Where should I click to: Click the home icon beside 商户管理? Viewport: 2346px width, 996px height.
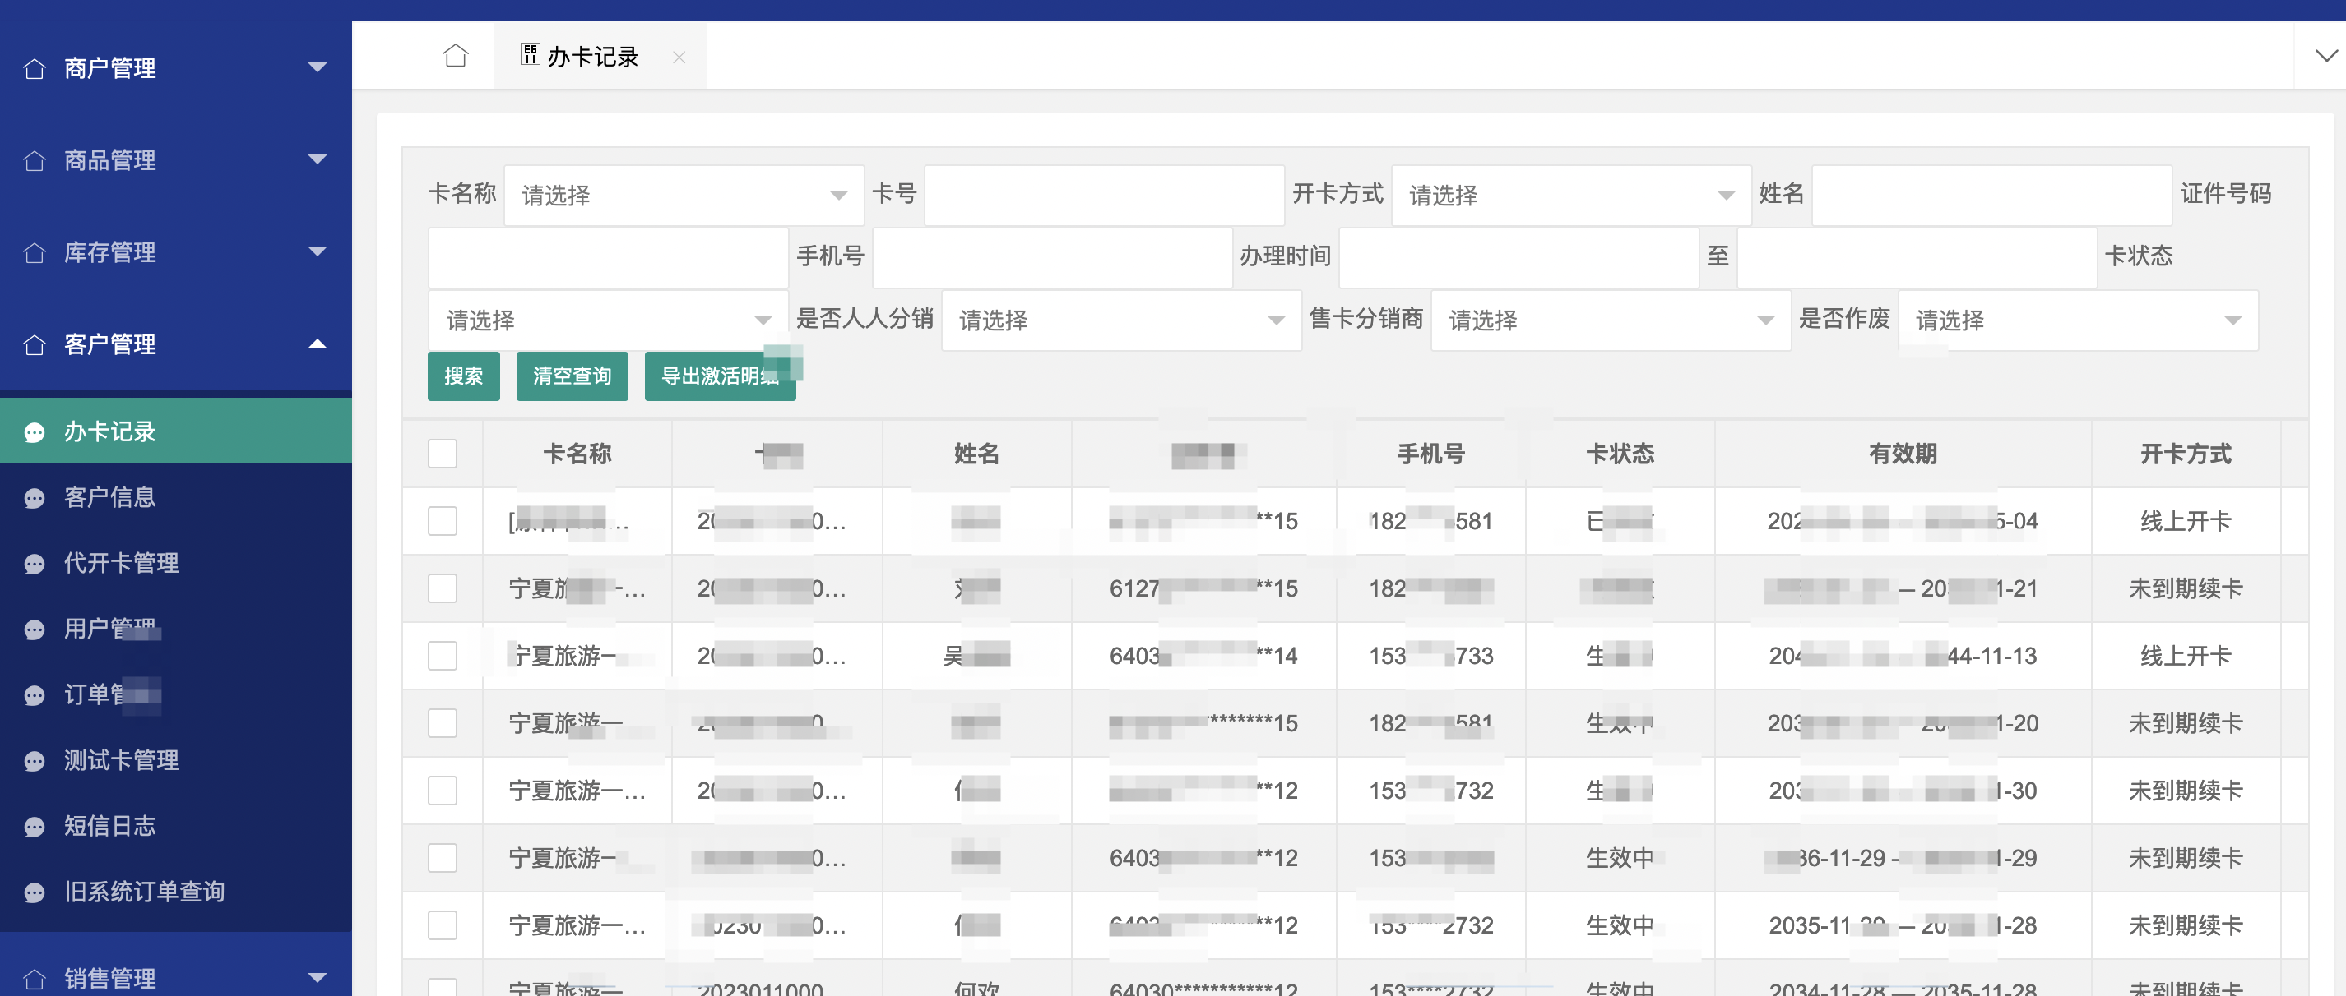click(35, 68)
